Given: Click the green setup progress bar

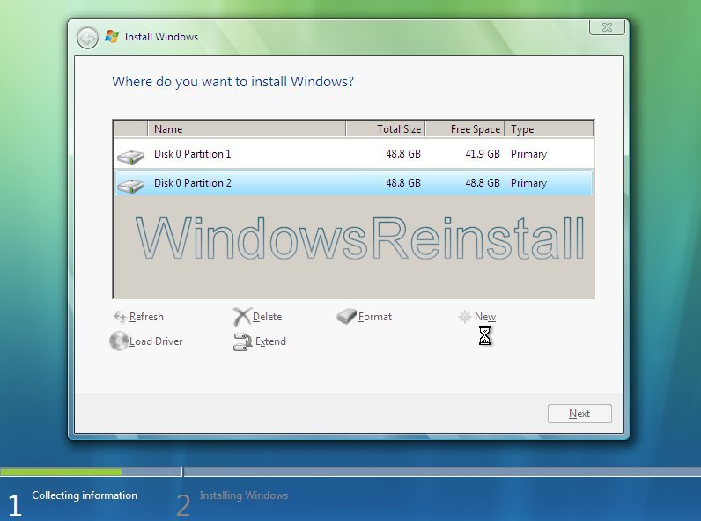Looking at the screenshot, I should [61, 472].
